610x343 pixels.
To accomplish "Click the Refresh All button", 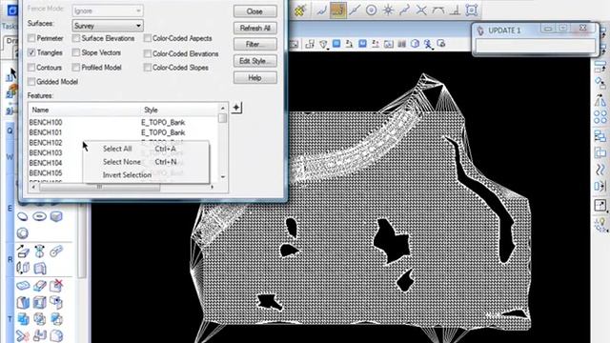I will click(254, 28).
